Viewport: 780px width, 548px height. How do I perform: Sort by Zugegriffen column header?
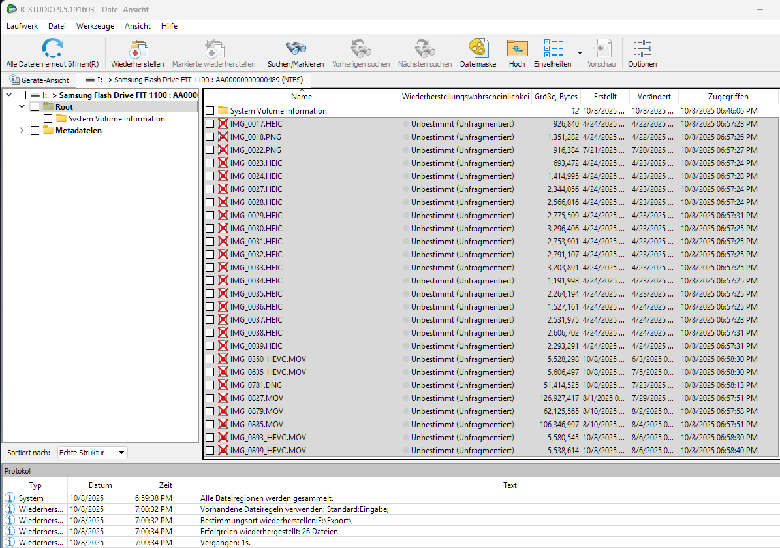(x=728, y=97)
